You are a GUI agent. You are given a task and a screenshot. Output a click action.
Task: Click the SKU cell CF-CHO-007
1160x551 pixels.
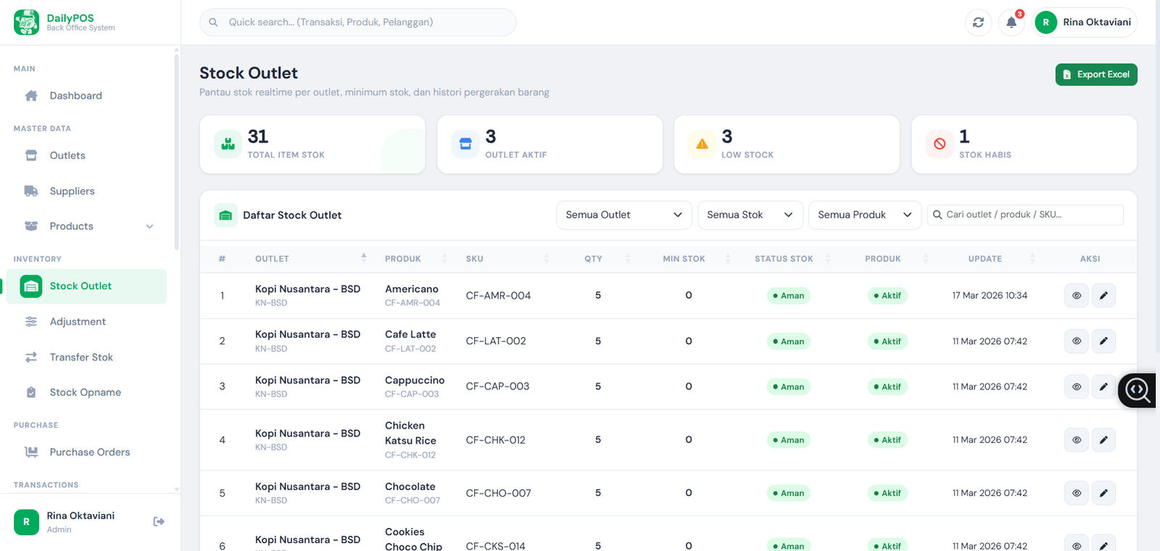pos(498,493)
